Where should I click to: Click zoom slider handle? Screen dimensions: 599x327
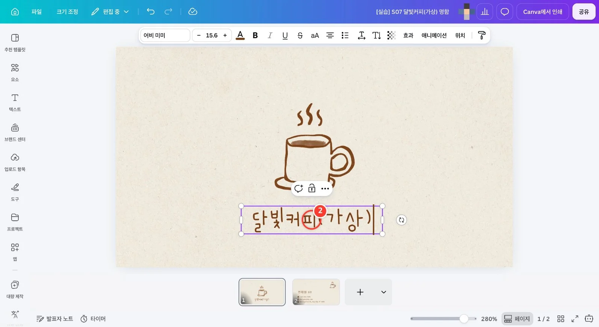(464, 319)
